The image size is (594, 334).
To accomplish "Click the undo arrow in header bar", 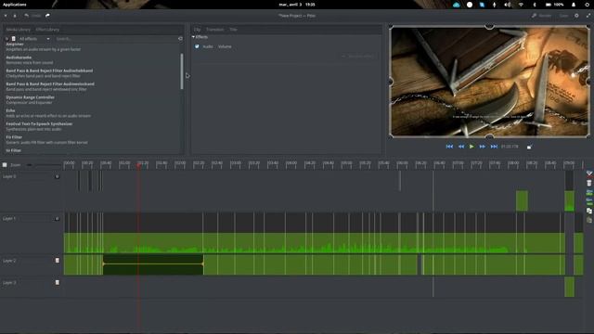I will click(x=27, y=16).
